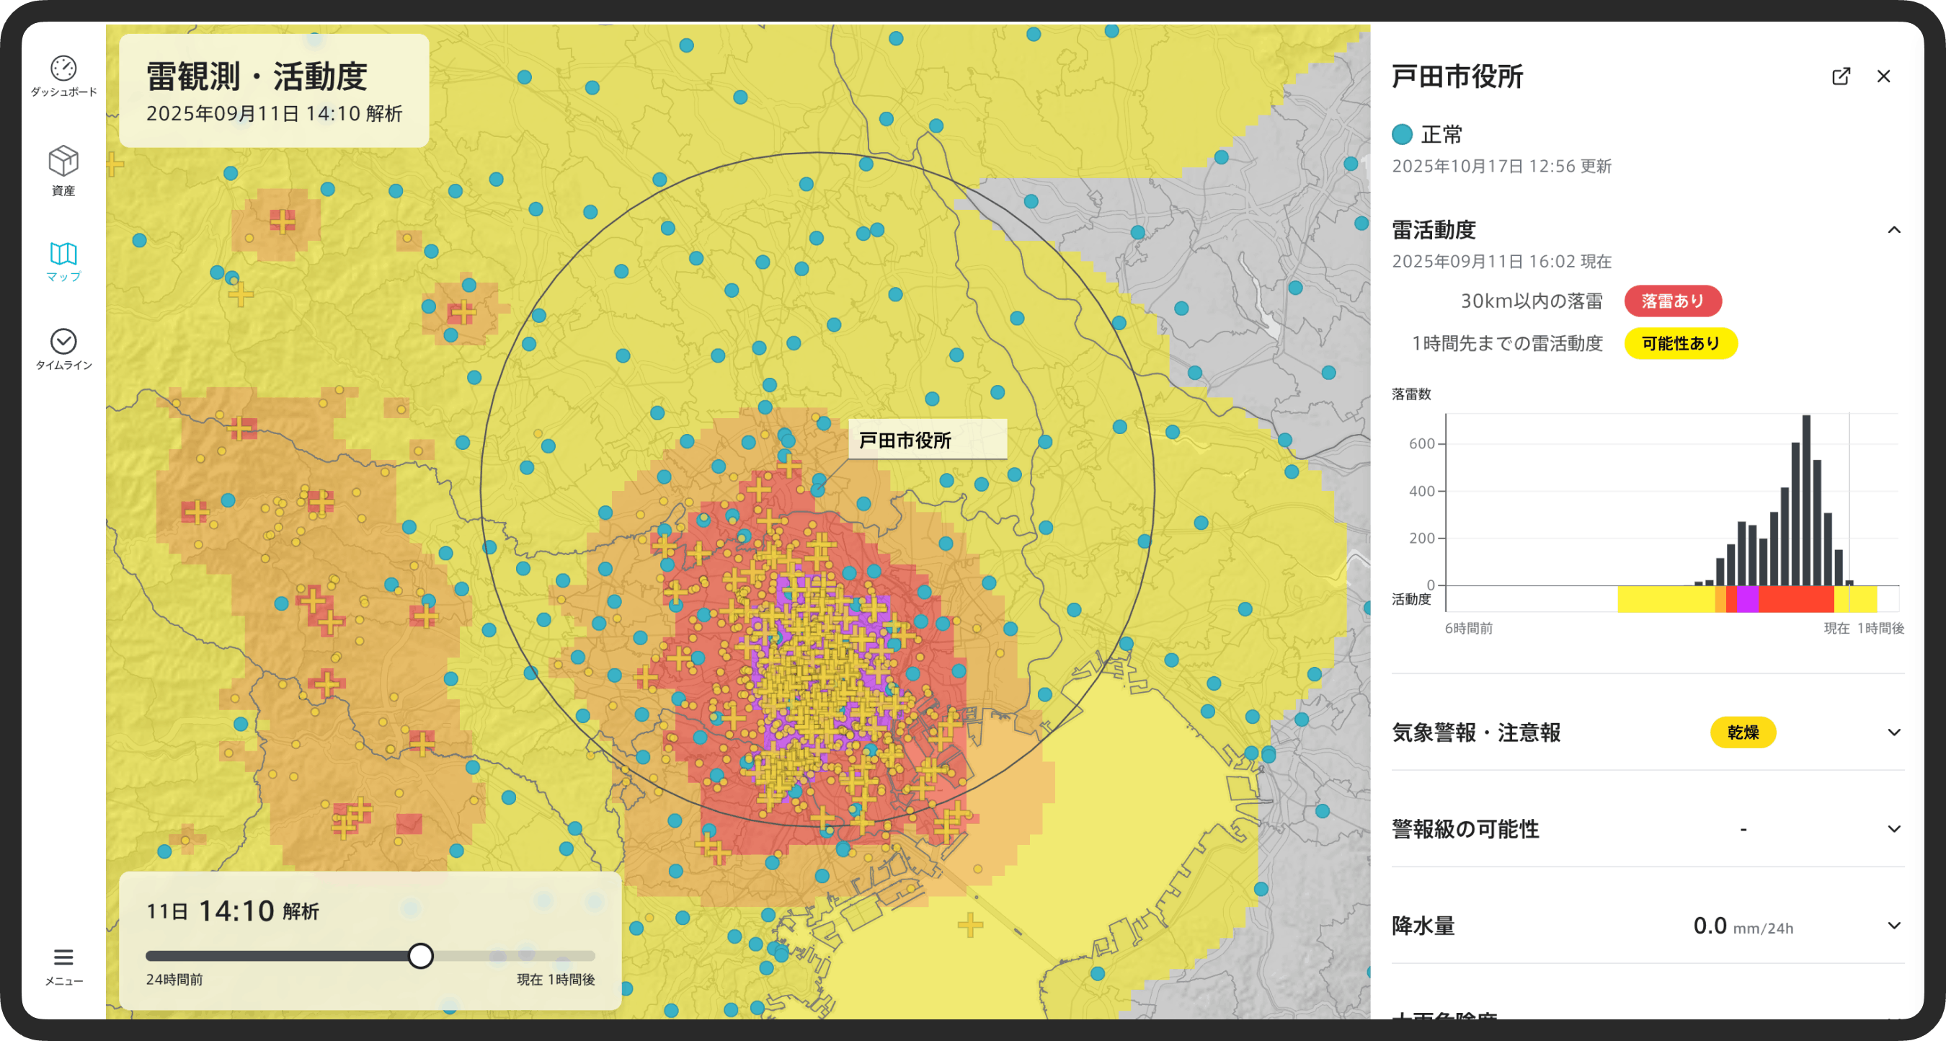The width and height of the screenshot is (1946, 1041).
Task: Open the Dashboard (ダッシュボード) icon
Action: (63, 69)
